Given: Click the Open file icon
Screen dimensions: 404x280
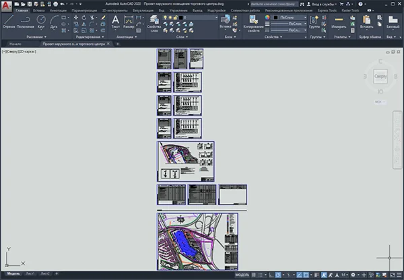Looking at the screenshot, I should pyautogui.click(x=23, y=4).
